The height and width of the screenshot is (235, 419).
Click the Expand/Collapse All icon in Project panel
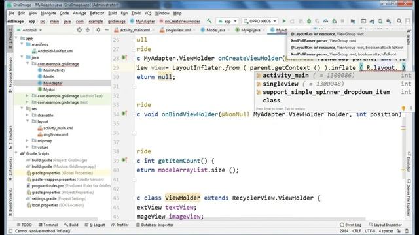click(x=88, y=30)
